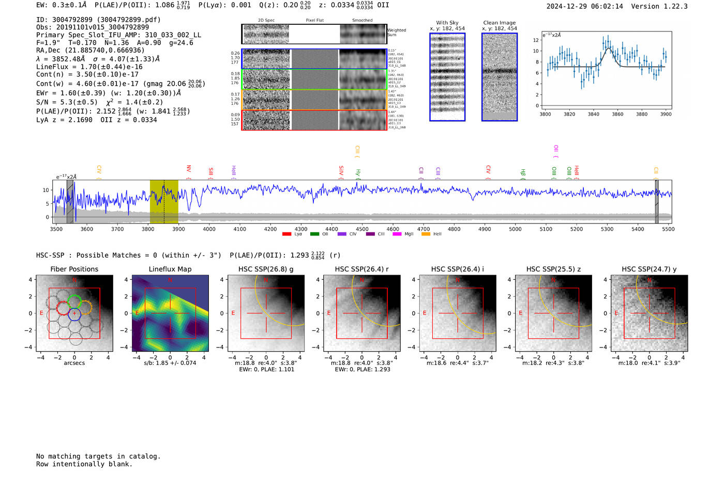
Task: Click the red dashed fiber circle
Action: (63, 308)
